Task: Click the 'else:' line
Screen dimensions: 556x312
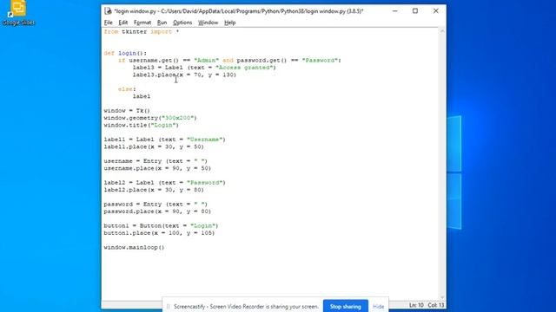Action: point(127,89)
